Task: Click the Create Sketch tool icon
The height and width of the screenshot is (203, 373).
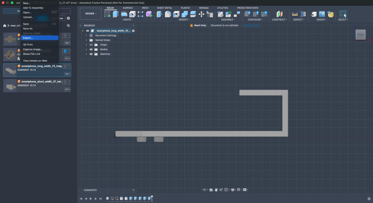Action: coord(107,14)
